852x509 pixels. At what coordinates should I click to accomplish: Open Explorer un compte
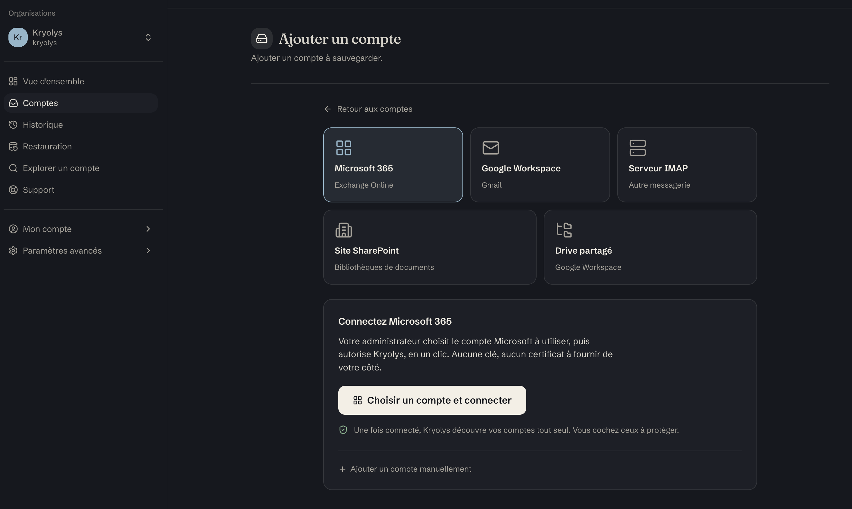[81, 168]
